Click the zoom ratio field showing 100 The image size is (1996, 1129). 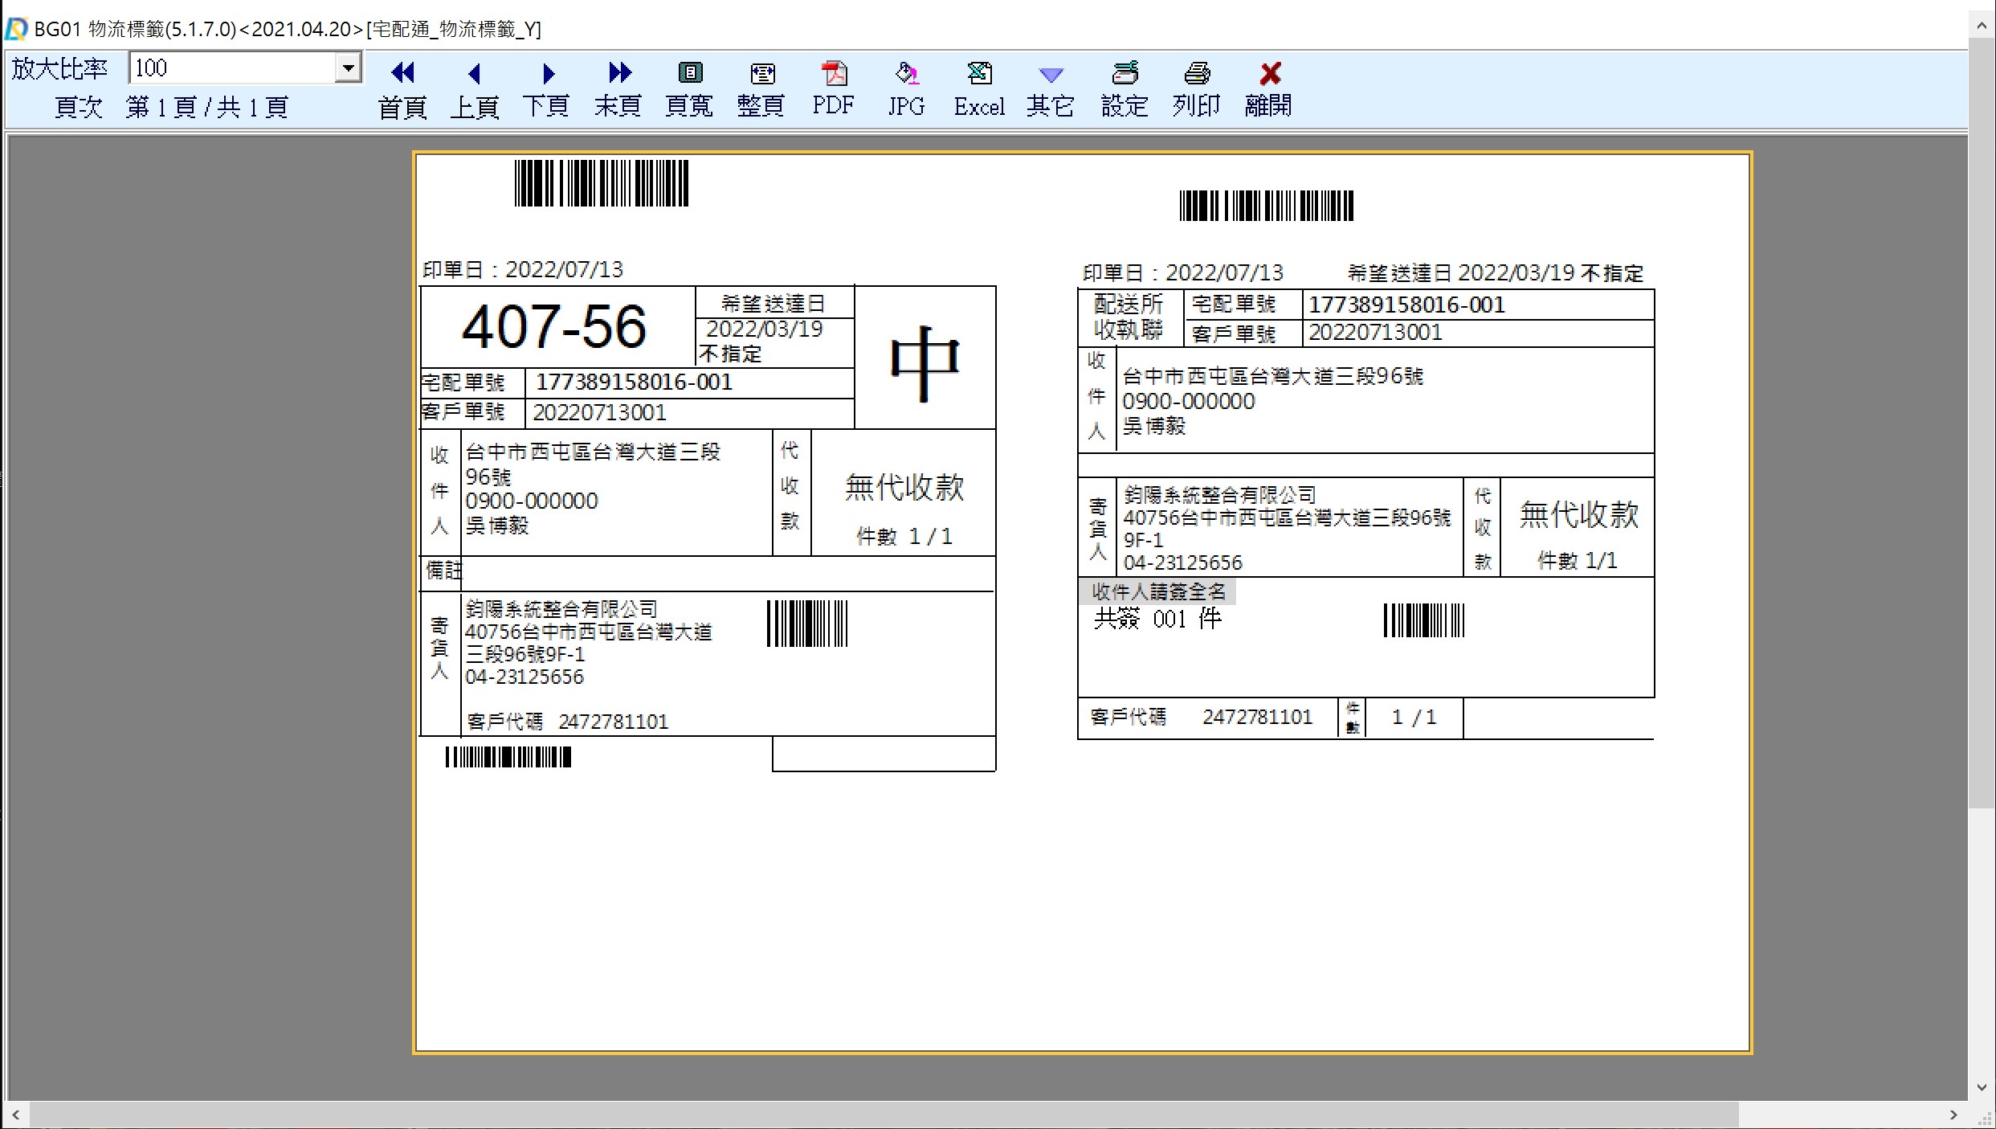(x=232, y=67)
